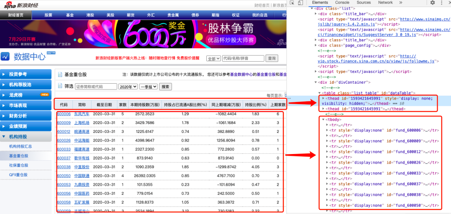Open 期货 in navigation bar
This screenshot has height=214, width=451.
[x=131, y=15]
